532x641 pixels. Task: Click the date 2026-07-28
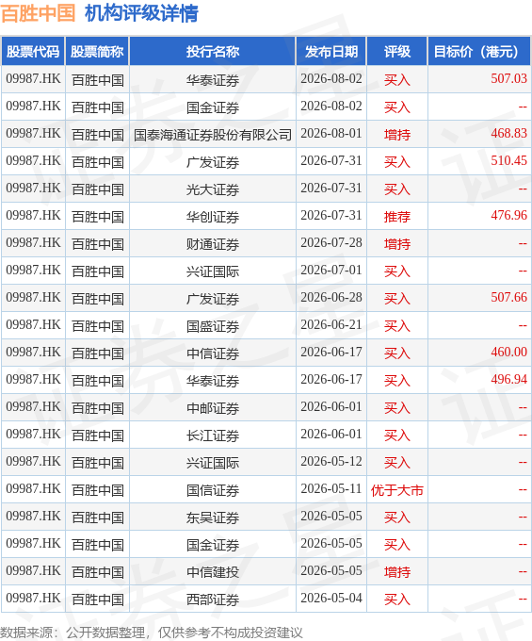pos(331,243)
